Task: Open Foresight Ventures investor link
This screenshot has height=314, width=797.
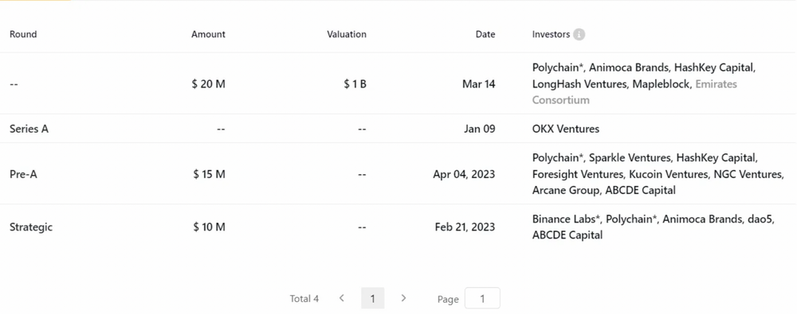Action: pyautogui.click(x=578, y=175)
